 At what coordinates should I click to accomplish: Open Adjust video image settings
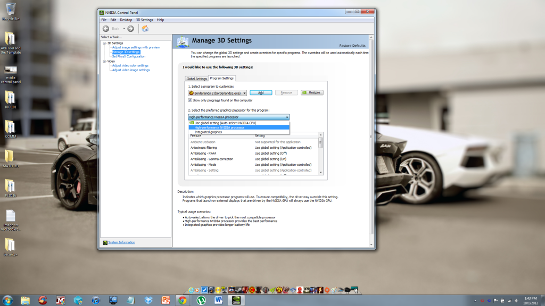click(131, 70)
